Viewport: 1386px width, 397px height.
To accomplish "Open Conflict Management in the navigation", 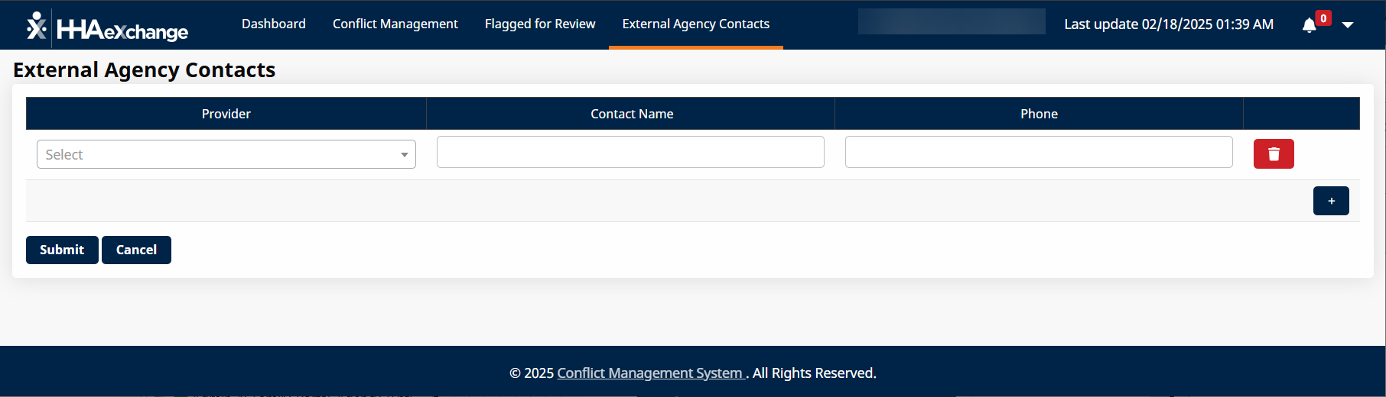I will [x=395, y=24].
